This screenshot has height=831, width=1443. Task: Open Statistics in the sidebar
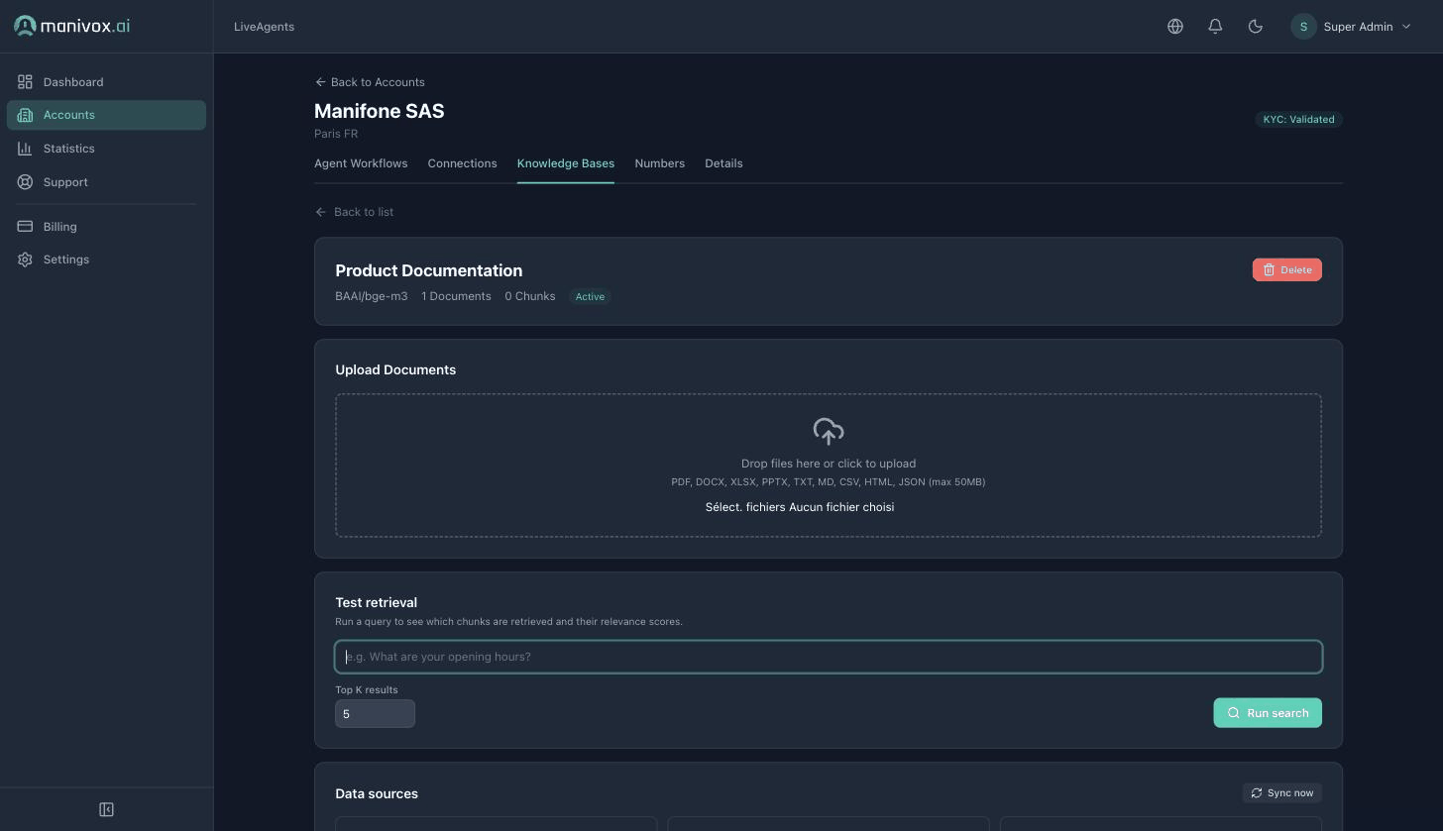point(106,149)
